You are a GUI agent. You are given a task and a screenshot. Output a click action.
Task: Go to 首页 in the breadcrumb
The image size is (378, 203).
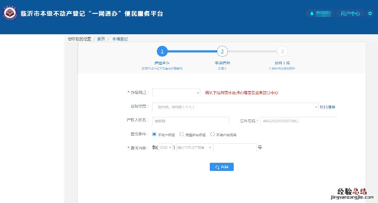pos(101,39)
